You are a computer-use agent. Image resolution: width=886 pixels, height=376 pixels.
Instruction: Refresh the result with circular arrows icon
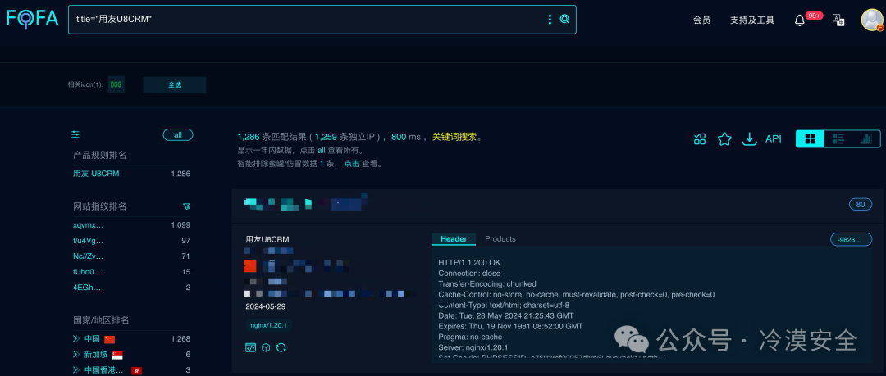[x=281, y=348]
